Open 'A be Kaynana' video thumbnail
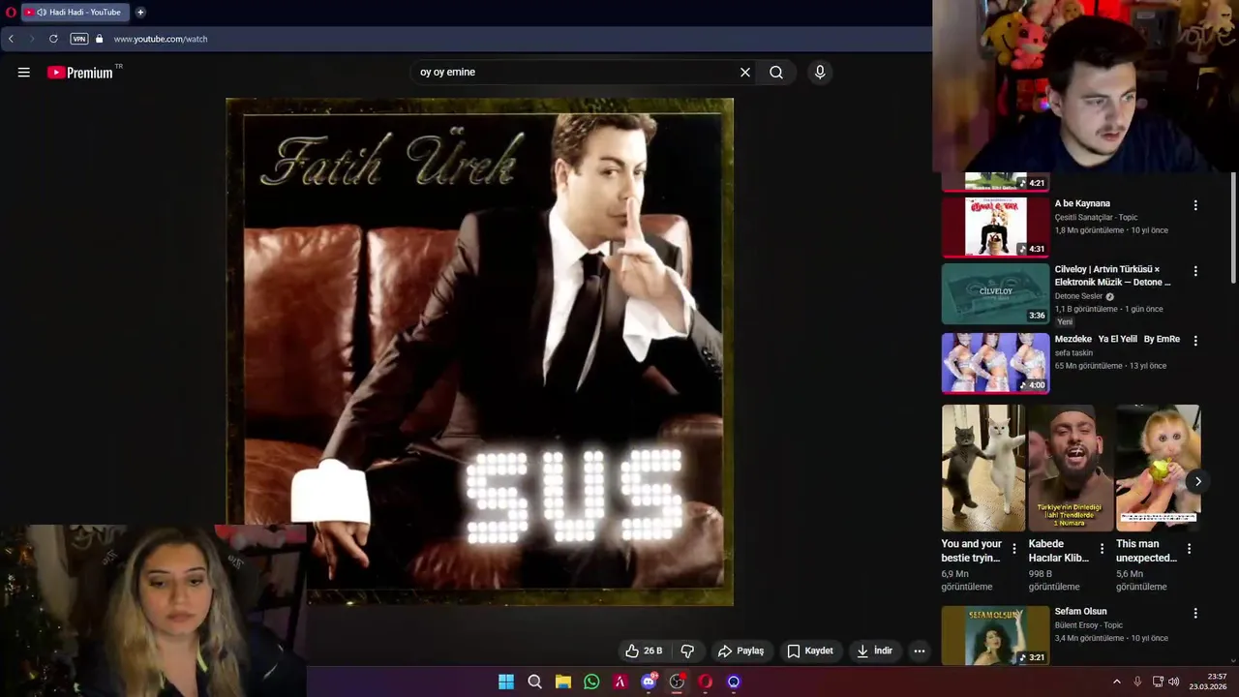Screen dimensions: 1239x697 (x=995, y=227)
